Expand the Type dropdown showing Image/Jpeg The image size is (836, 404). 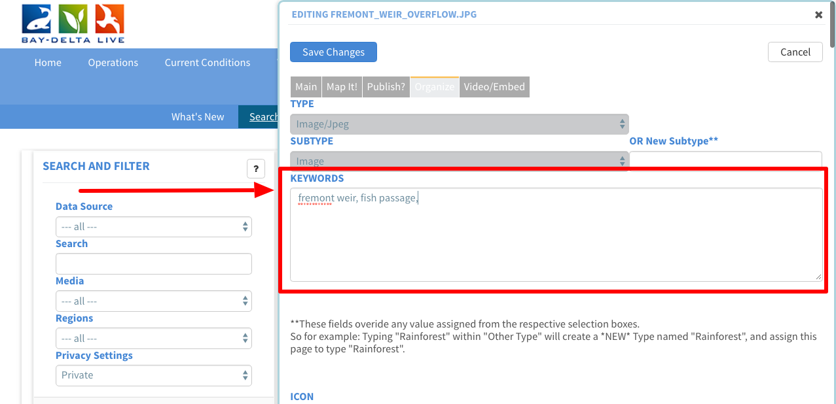point(459,124)
